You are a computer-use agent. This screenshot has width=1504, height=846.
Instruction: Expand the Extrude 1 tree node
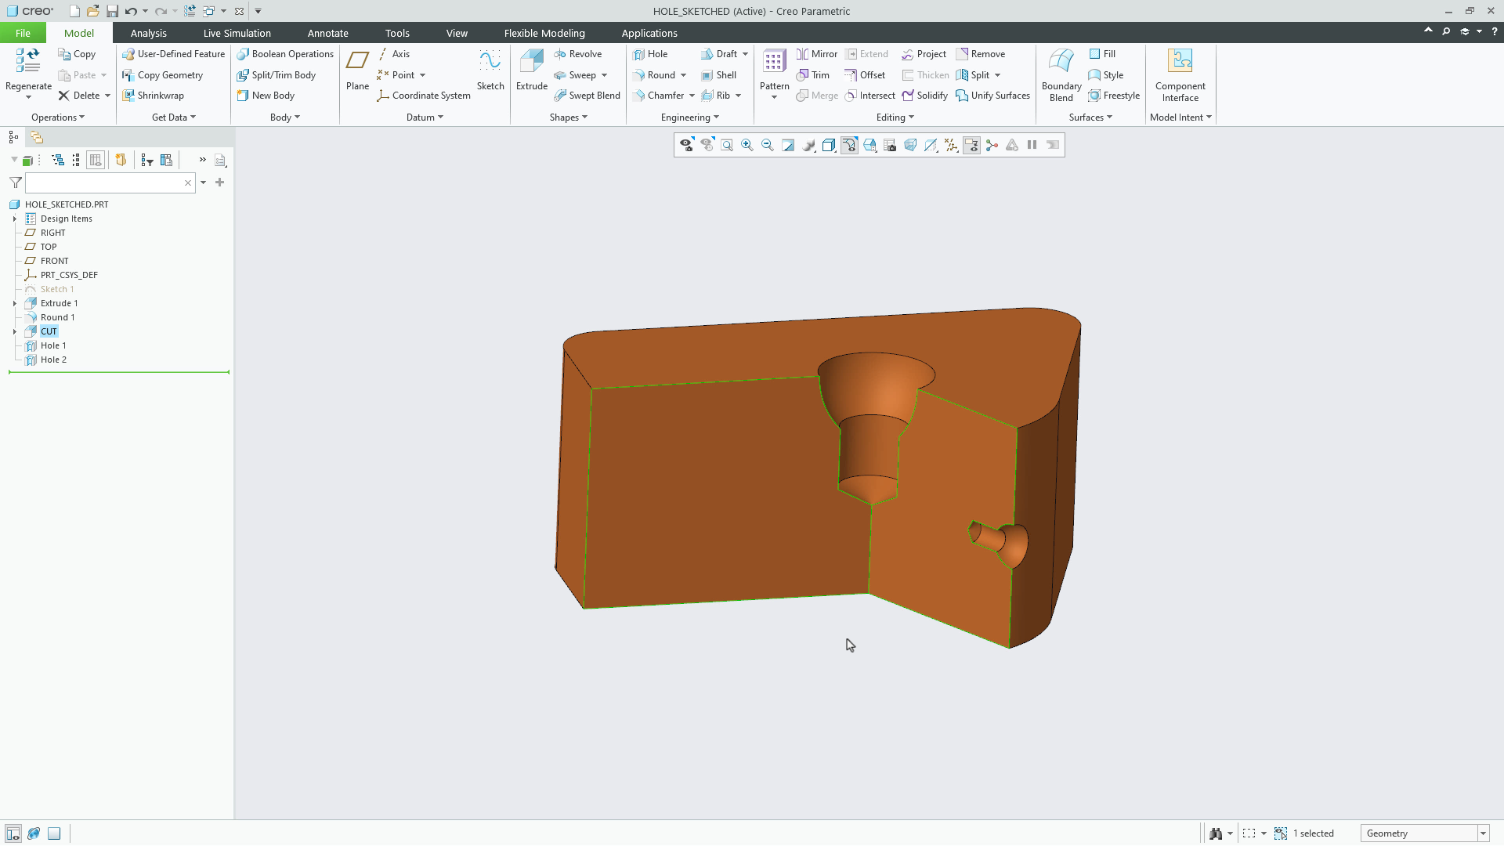(15, 303)
